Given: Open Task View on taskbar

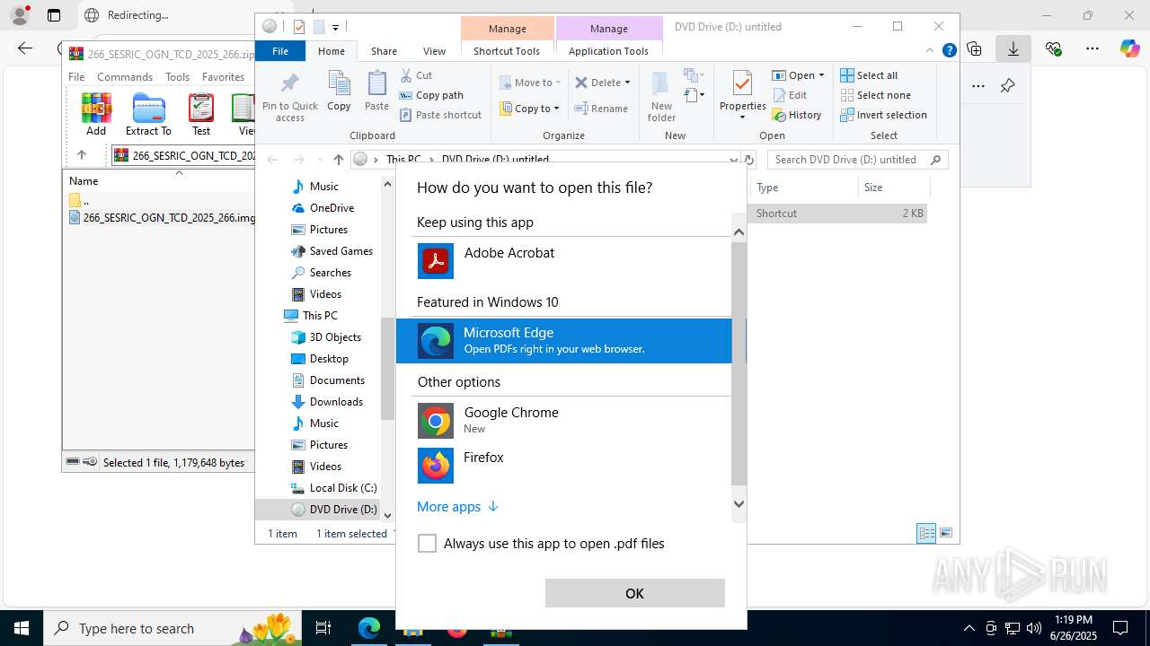Looking at the screenshot, I should 323,628.
